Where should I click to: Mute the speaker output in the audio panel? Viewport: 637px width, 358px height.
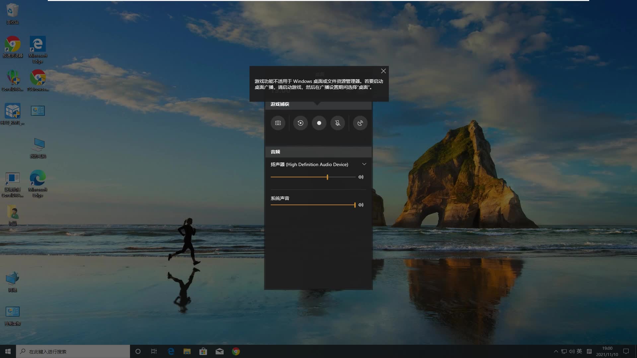[x=361, y=177]
